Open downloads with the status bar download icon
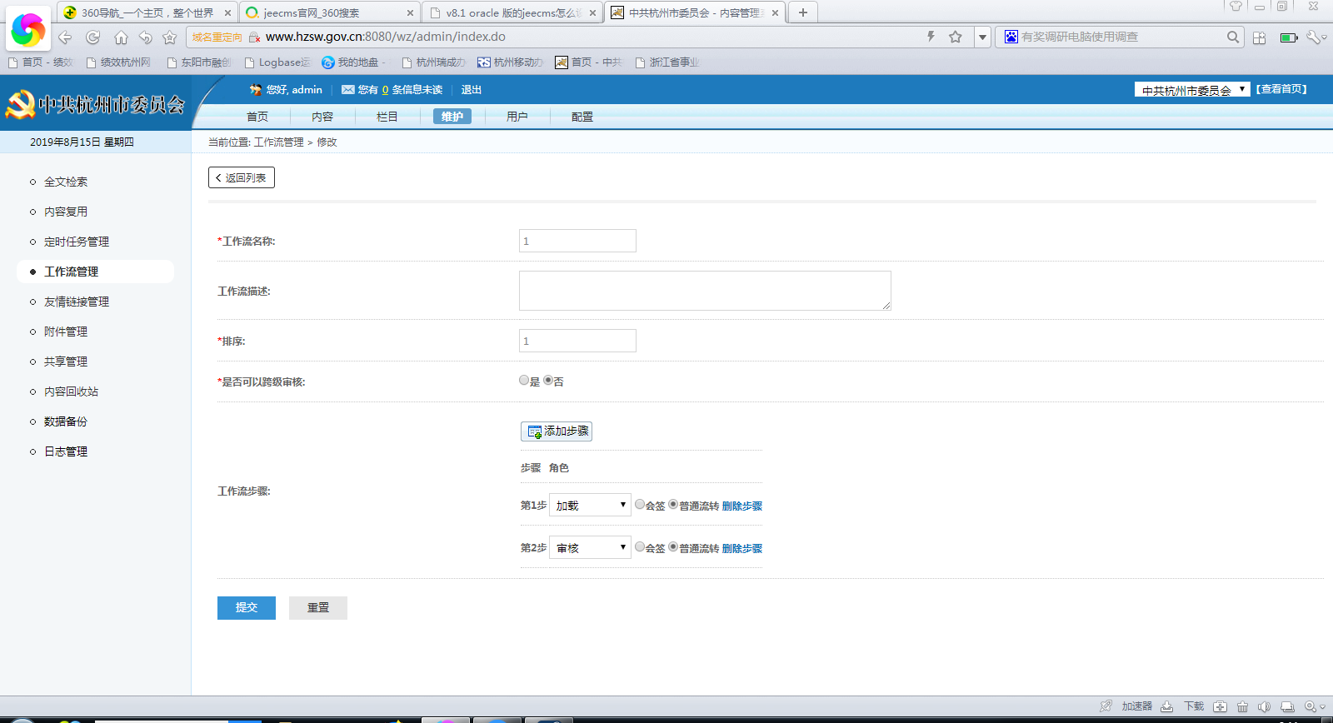 click(x=1167, y=706)
